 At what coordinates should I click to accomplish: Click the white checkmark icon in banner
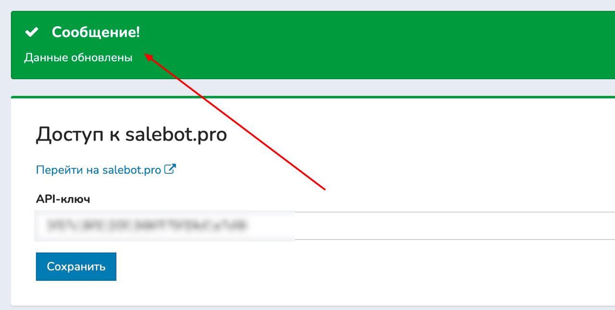pos(32,33)
